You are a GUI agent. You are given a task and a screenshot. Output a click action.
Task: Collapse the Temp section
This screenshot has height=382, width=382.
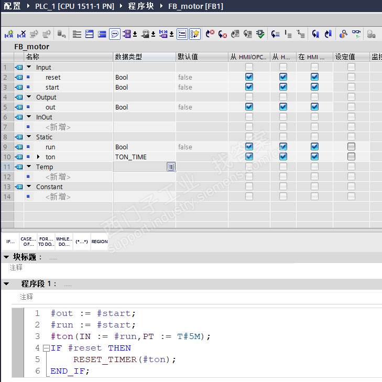point(29,167)
